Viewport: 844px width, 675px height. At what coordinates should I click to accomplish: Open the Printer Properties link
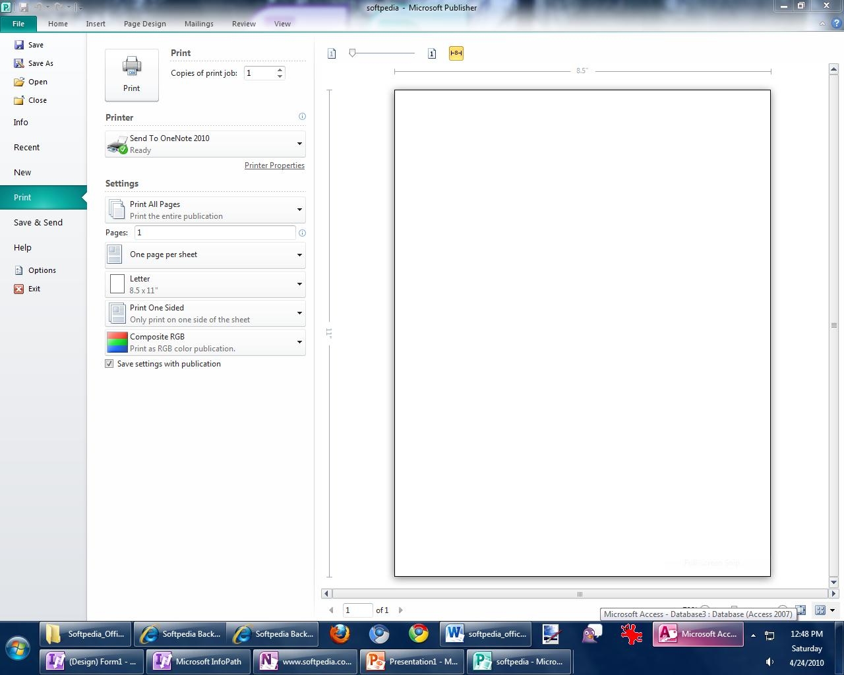(x=274, y=165)
